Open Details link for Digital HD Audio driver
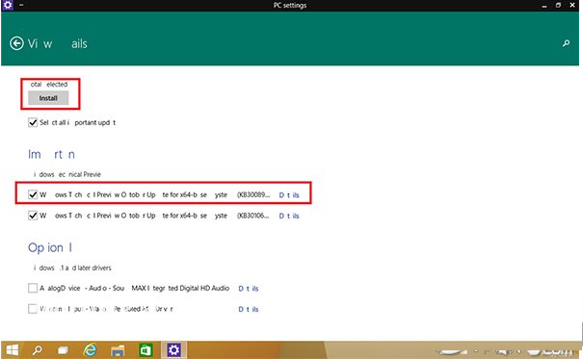This screenshot has height=359, width=583. pyautogui.click(x=249, y=289)
